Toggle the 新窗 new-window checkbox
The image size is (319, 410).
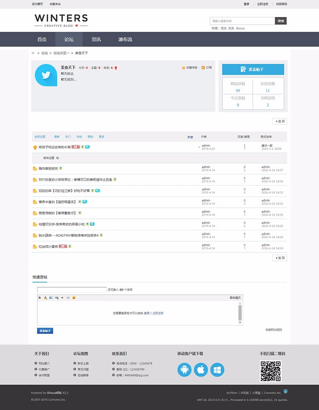tap(185, 137)
